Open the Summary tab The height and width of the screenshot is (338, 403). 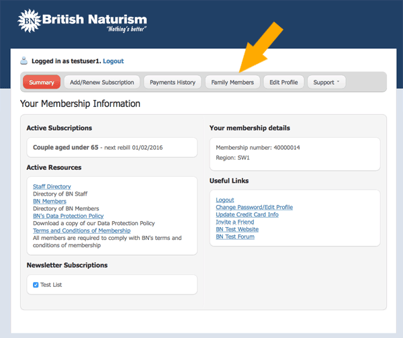[x=42, y=82]
